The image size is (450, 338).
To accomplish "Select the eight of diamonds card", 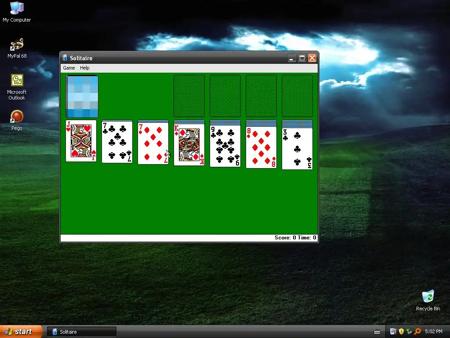I will coord(261,147).
